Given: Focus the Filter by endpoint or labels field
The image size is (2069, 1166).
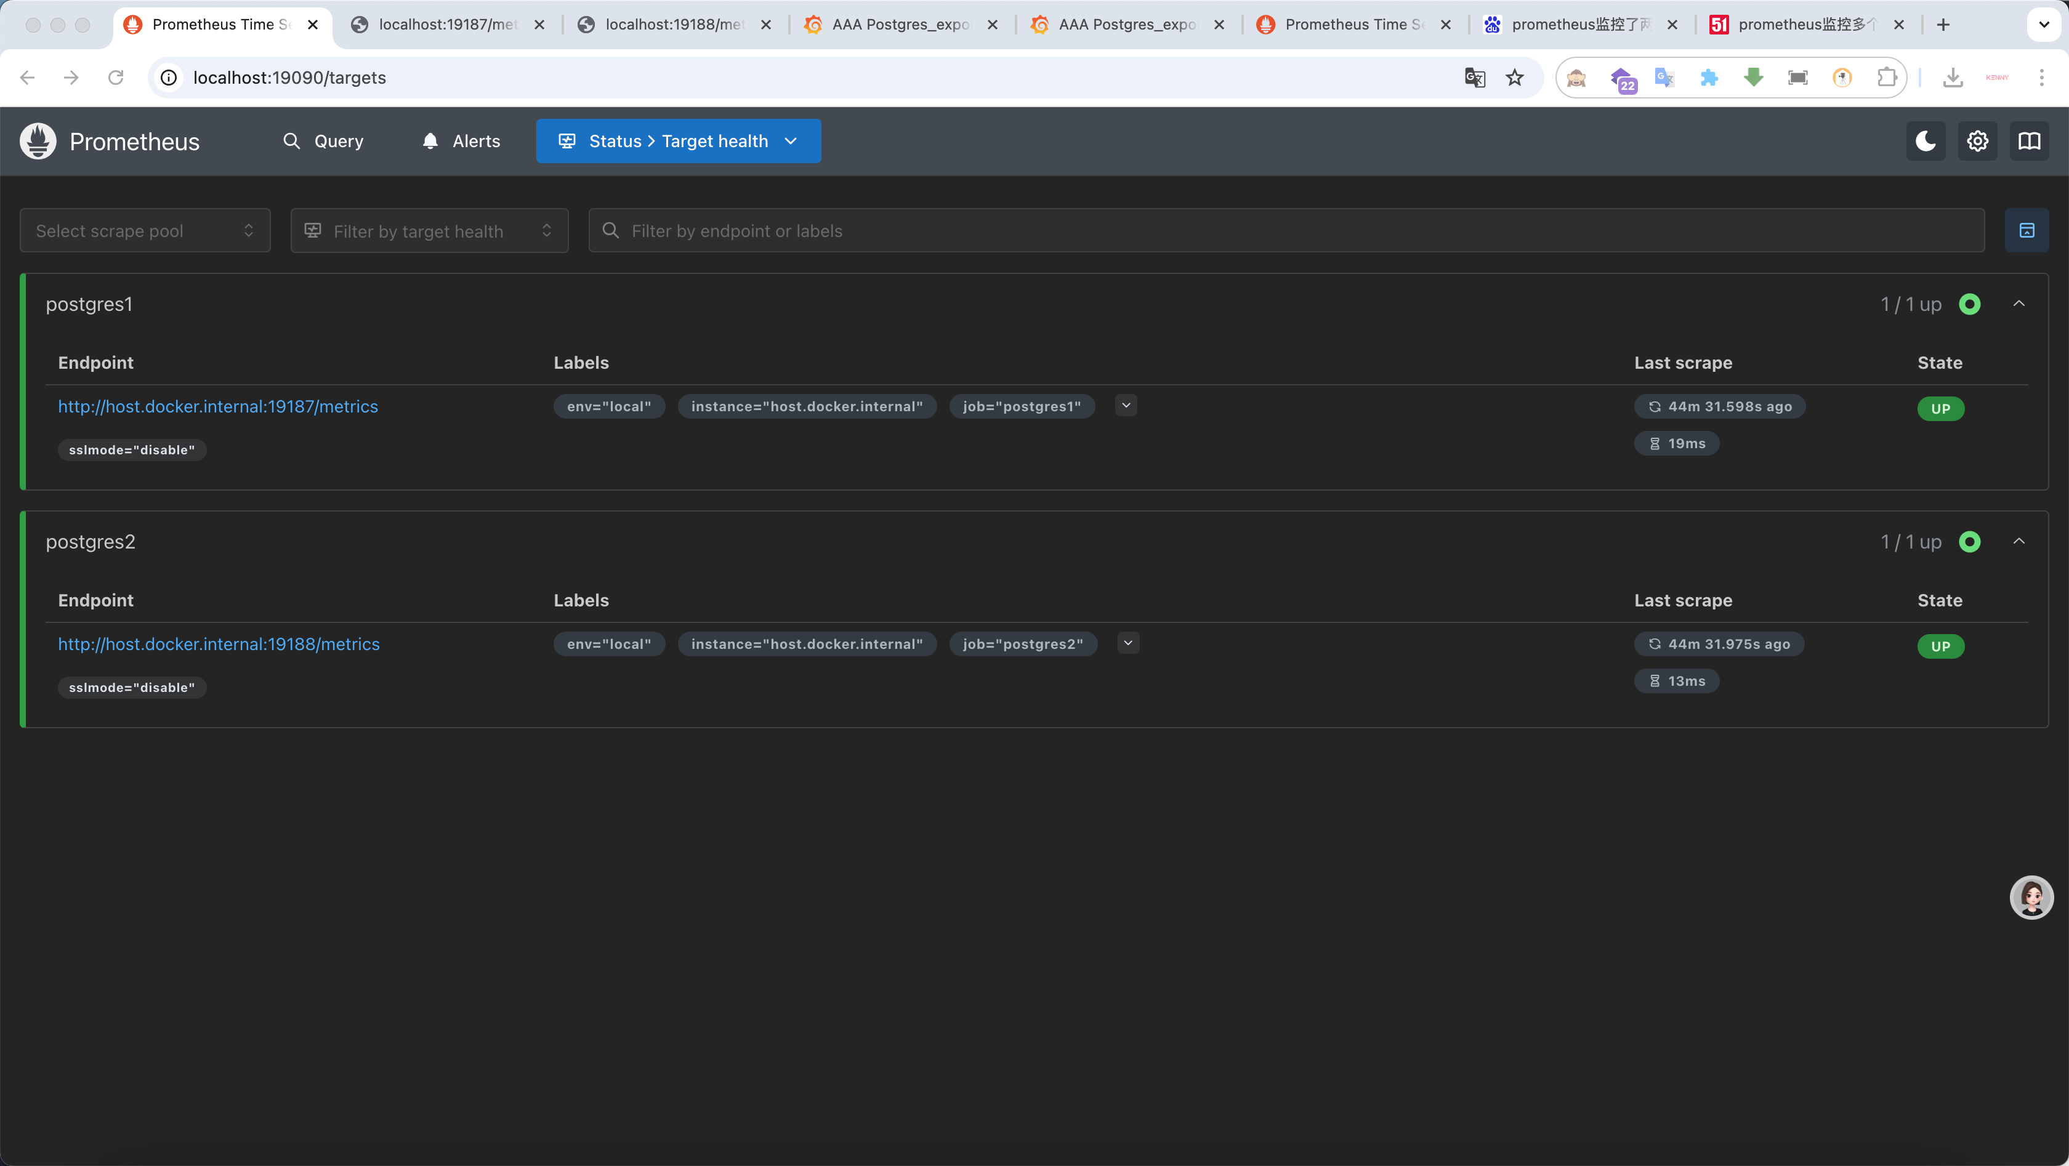Looking at the screenshot, I should click(x=1287, y=230).
